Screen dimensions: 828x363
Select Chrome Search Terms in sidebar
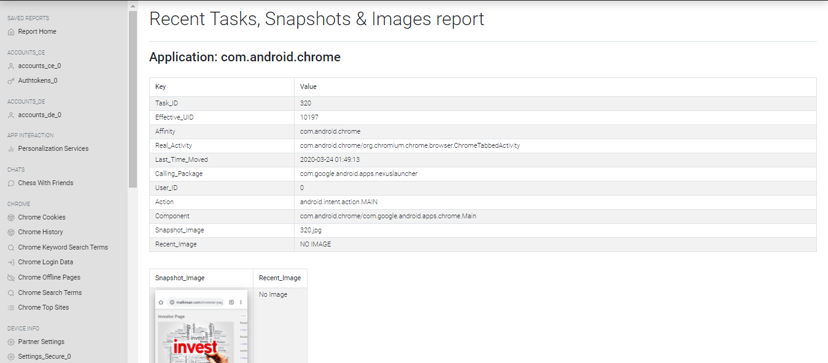coord(50,293)
